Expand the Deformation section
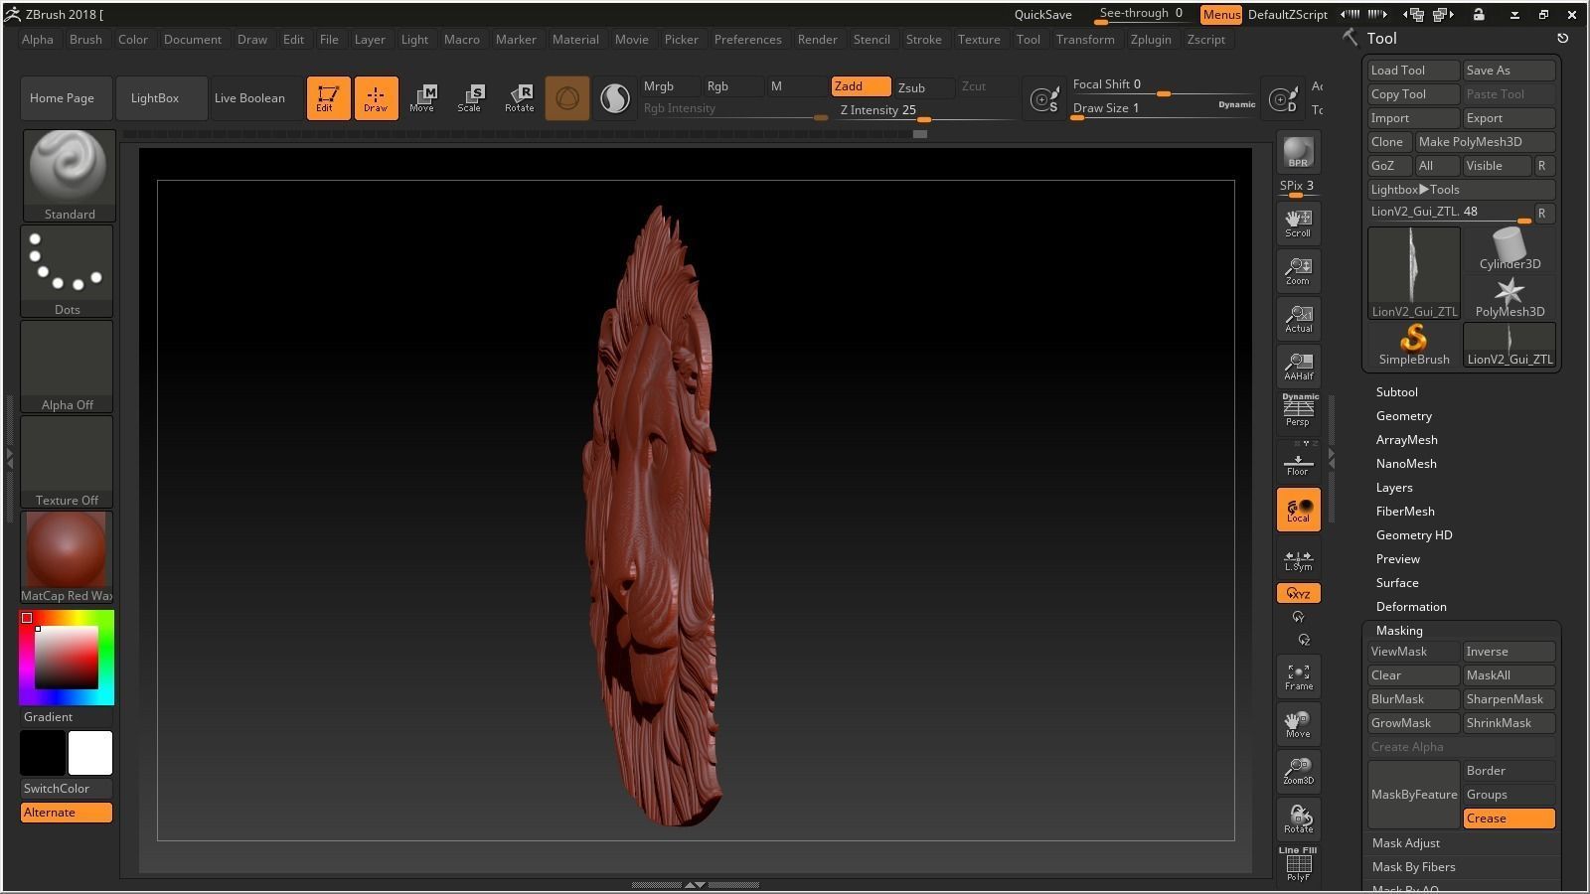The image size is (1590, 894). (x=1410, y=607)
